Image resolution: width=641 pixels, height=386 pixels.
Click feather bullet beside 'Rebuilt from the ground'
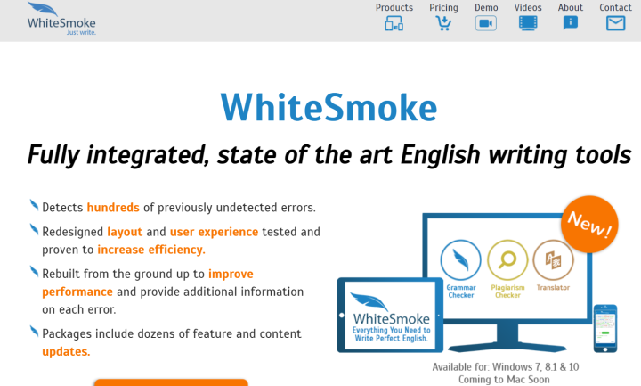click(34, 271)
